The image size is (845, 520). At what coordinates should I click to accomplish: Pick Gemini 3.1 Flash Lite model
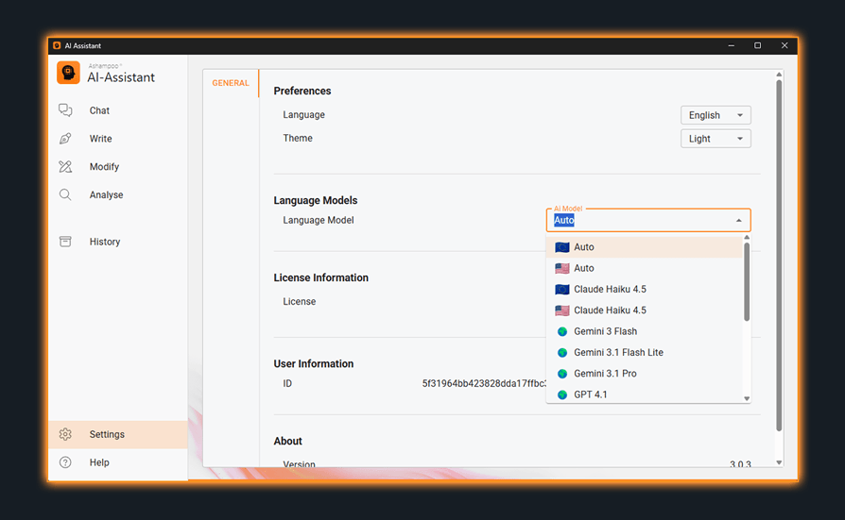pyautogui.click(x=645, y=352)
